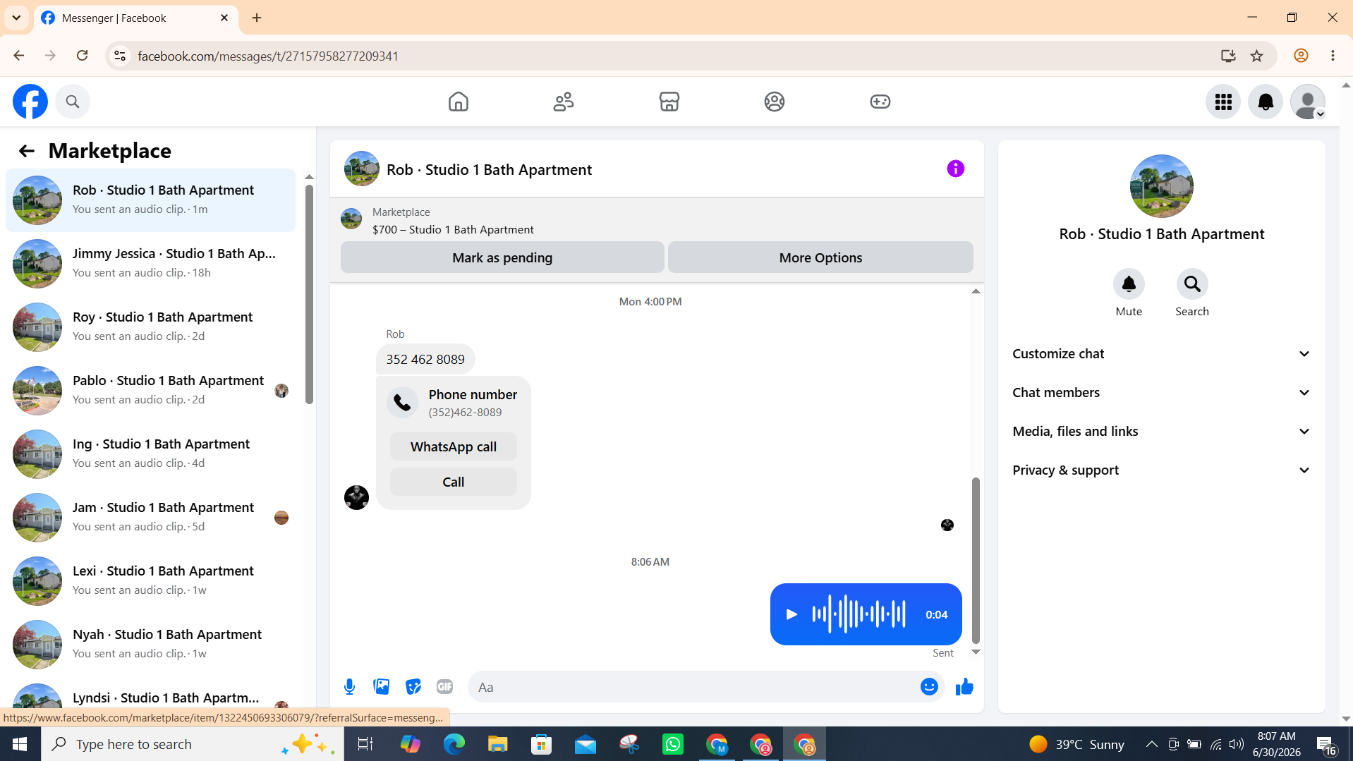Image resolution: width=1353 pixels, height=761 pixels.
Task: Open the Groups icon in top navigation
Action: coord(775,102)
